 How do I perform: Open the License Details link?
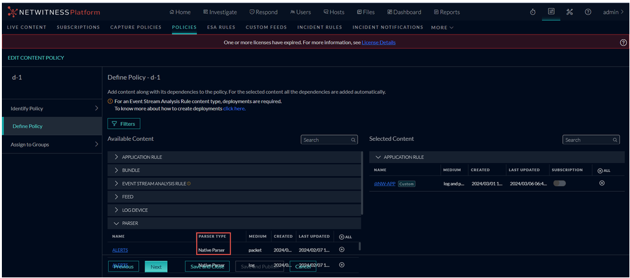click(x=379, y=42)
